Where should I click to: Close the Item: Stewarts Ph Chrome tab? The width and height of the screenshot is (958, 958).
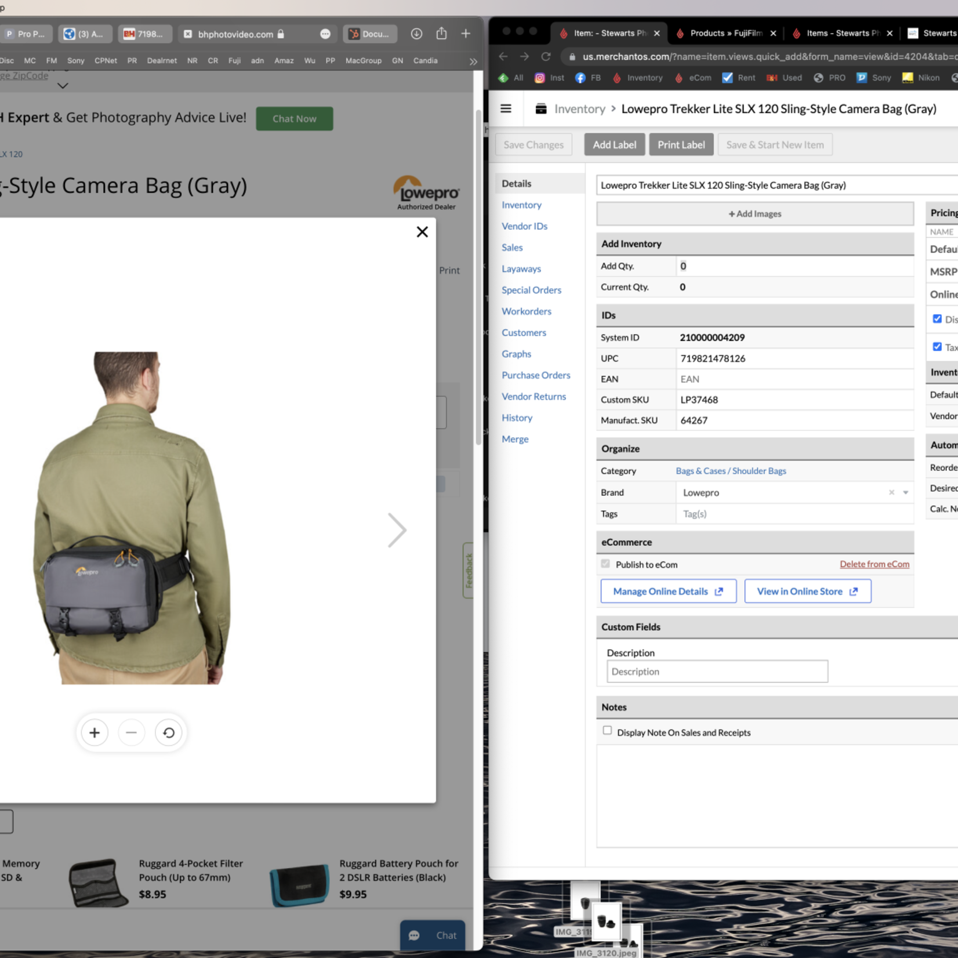656,34
